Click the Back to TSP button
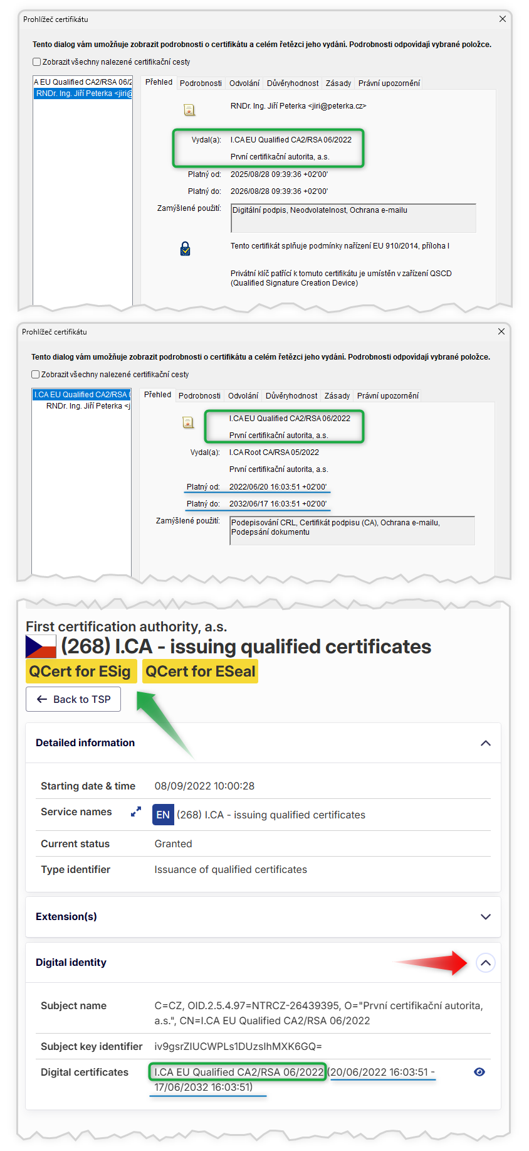 coord(73,699)
